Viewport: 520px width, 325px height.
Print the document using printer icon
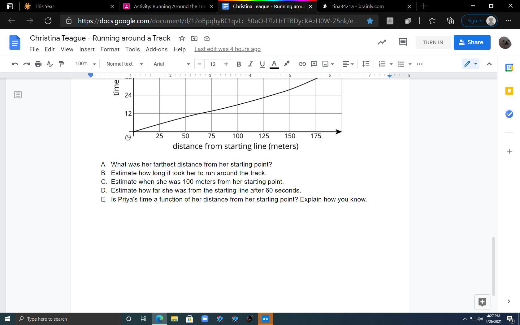[x=38, y=64]
